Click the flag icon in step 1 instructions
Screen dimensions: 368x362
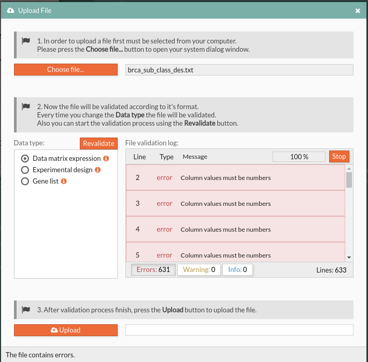point(26,41)
